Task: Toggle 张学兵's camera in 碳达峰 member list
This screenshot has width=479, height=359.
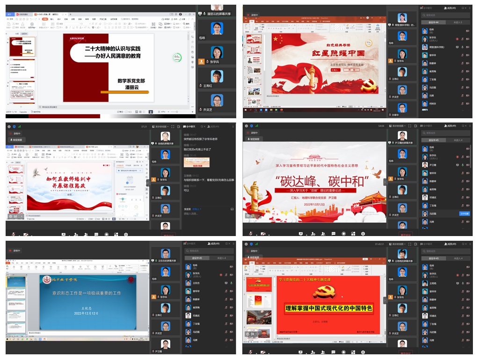Action: [x=468, y=157]
